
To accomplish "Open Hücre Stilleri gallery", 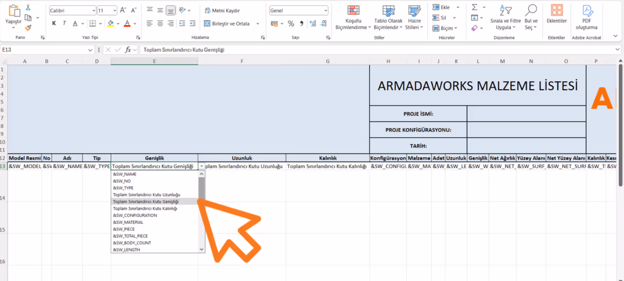I will [x=414, y=17].
